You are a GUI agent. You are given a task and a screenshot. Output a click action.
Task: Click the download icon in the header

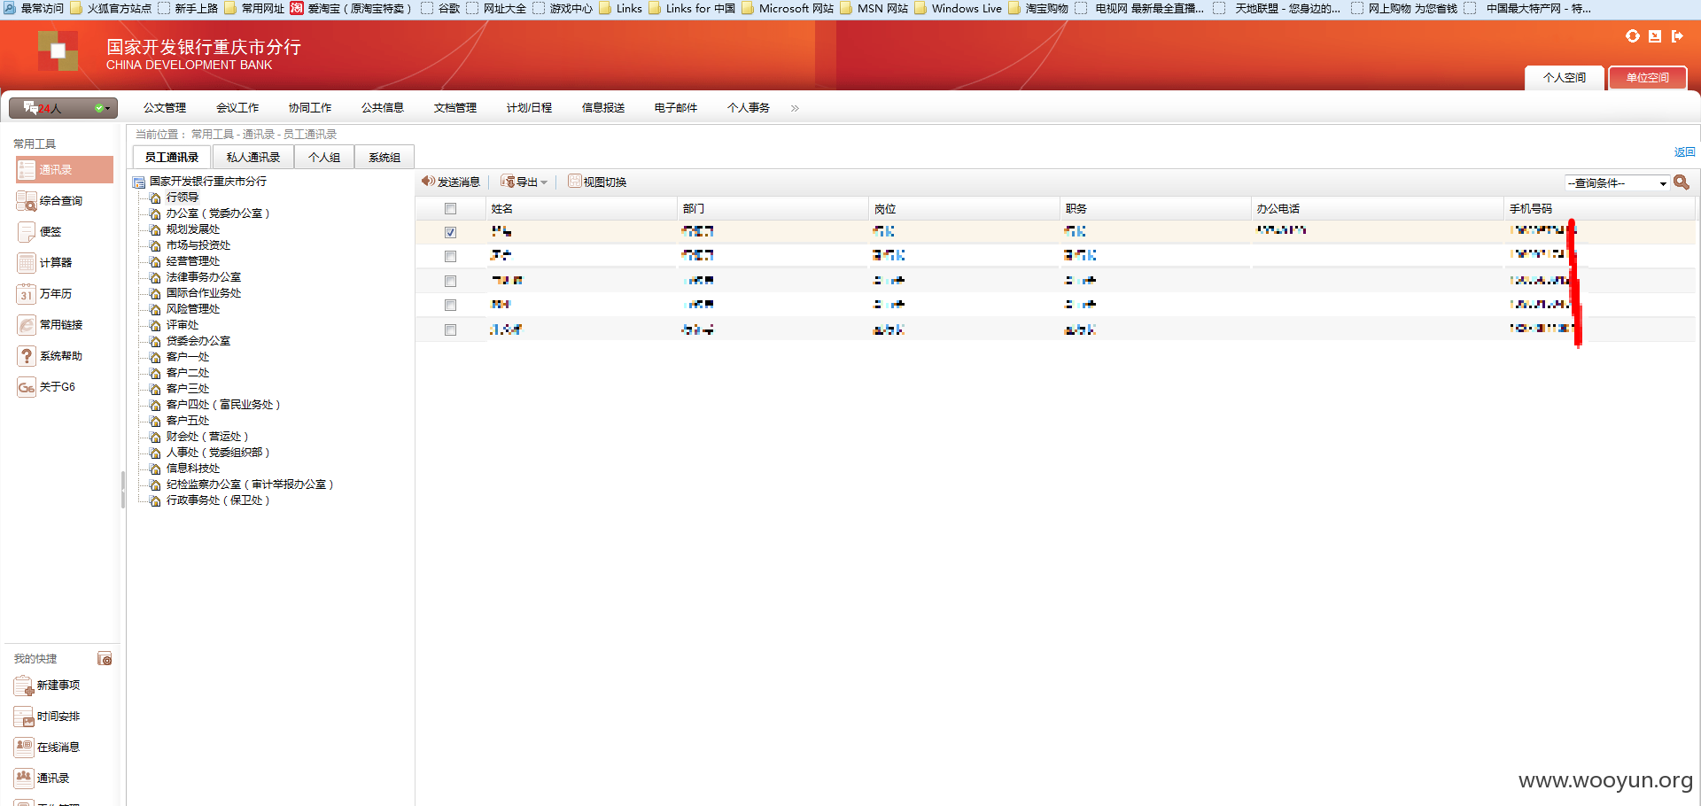click(1655, 36)
